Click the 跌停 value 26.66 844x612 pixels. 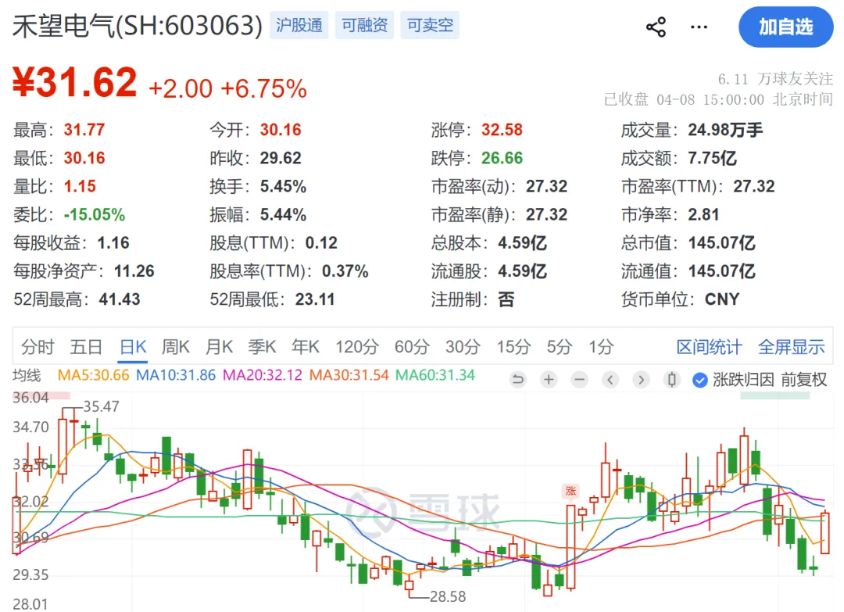502,158
